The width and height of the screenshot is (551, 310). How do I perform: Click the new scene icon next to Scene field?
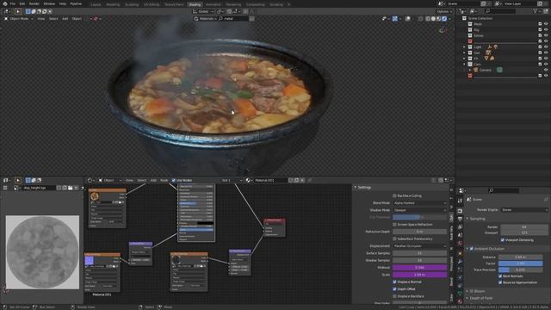pyautogui.click(x=484, y=3)
